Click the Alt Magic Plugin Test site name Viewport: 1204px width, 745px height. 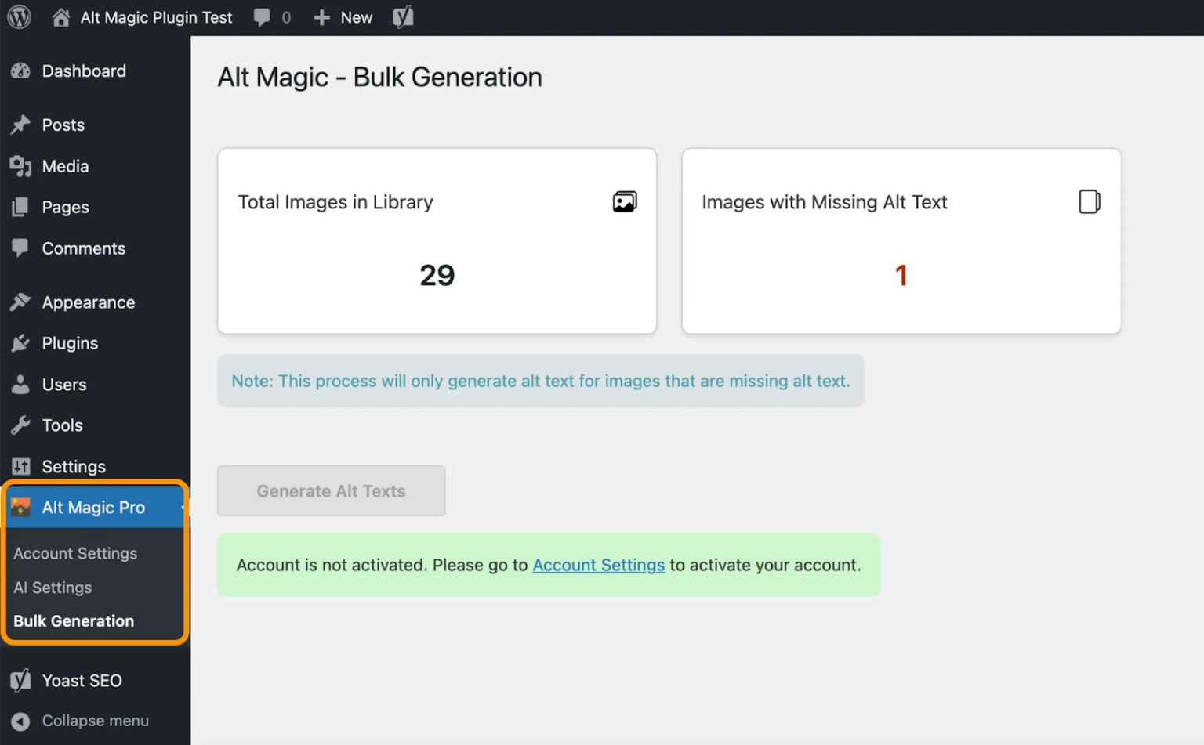[156, 17]
